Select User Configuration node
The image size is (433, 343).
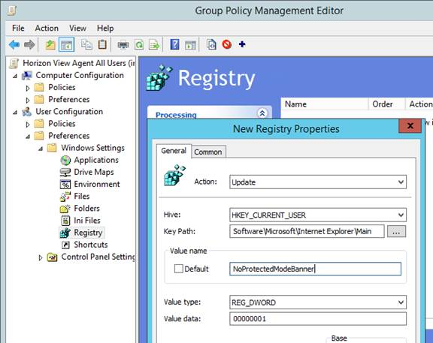point(69,112)
